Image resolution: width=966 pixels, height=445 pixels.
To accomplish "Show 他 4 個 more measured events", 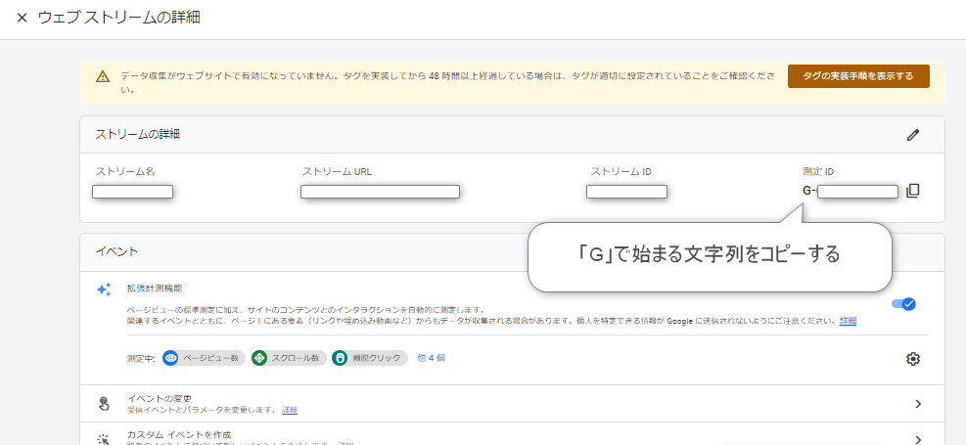I will tap(432, 357).
